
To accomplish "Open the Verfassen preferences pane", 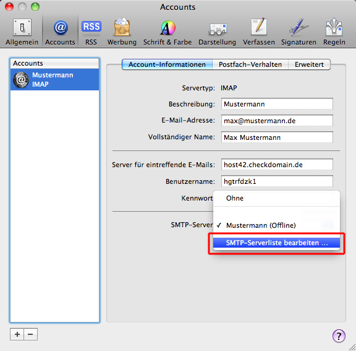I will coord(259,32).
